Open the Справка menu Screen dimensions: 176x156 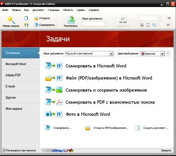pyautogui.click(x=94, y=10)
